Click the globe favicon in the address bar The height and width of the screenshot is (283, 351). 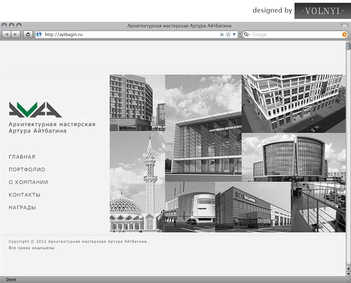coord(39,34)
